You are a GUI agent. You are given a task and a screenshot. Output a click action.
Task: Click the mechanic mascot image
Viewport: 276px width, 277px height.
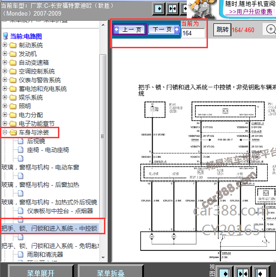201,9
